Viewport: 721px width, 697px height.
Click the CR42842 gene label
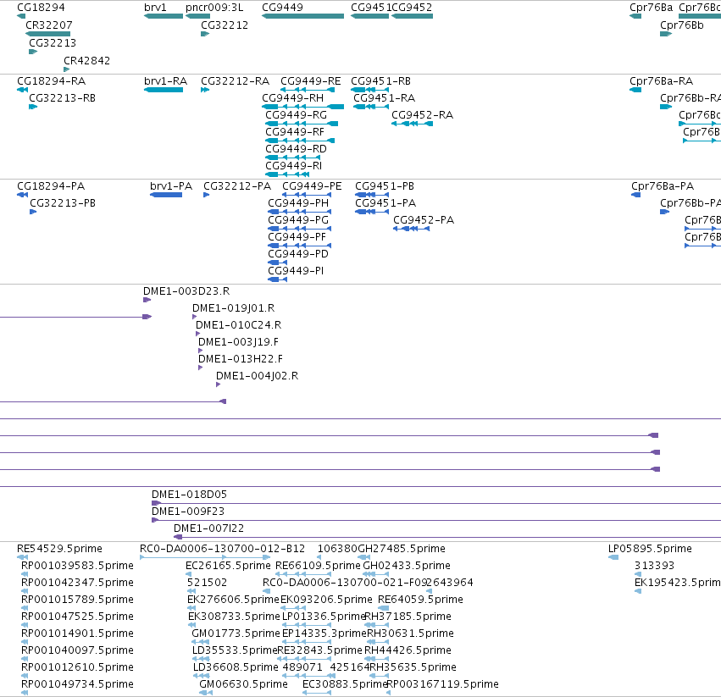point(86,61)
